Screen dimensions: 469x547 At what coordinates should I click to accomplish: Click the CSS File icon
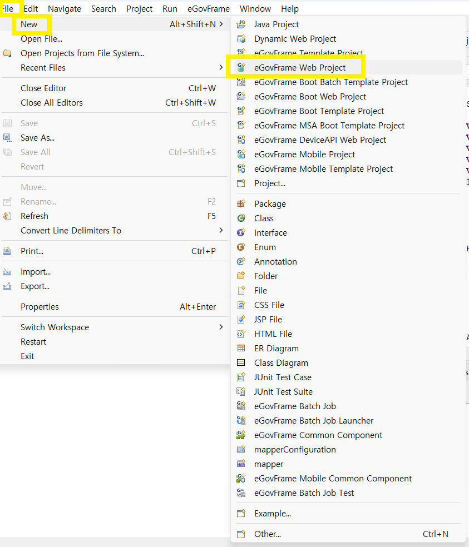[241, 305]
